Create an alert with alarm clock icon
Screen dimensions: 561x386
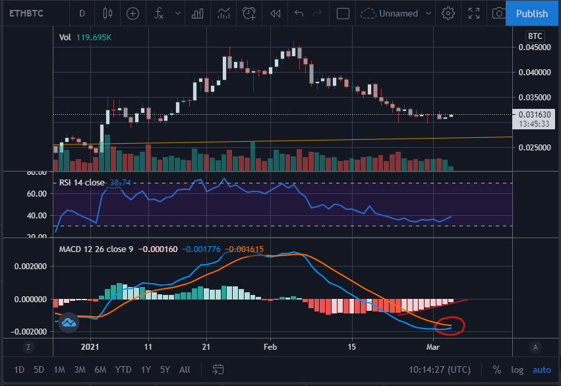point(249,14)
